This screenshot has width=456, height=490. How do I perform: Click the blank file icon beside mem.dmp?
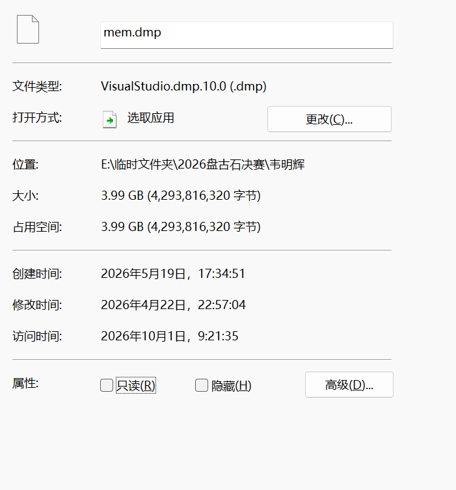click(x=28, y=29)
